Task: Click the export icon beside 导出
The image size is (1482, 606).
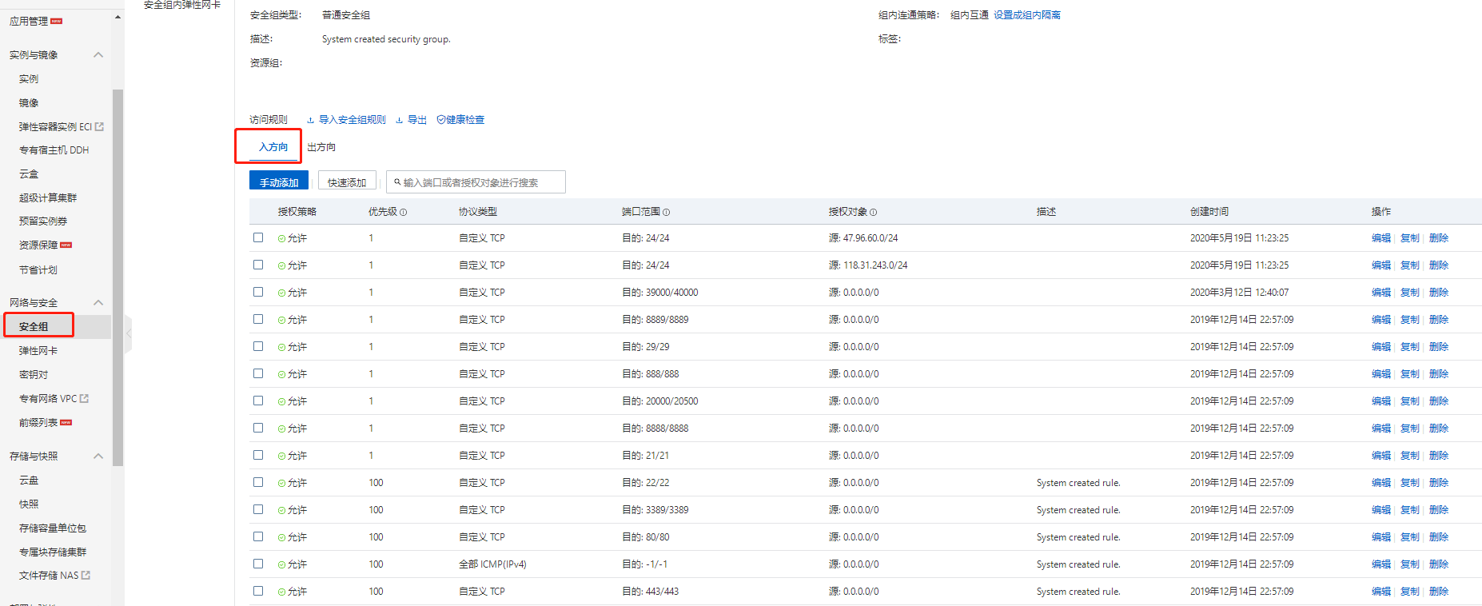Action: click(400, 120)
